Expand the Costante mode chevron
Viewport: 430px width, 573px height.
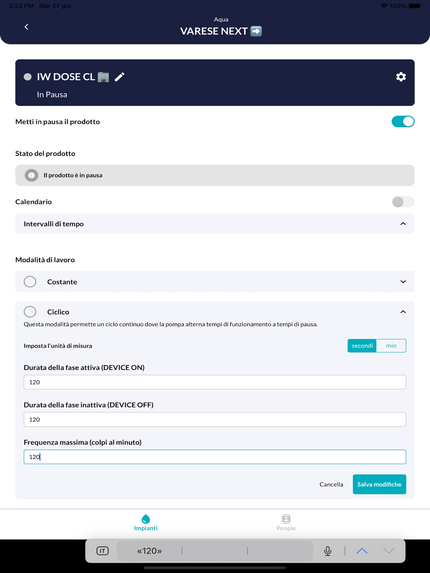click(x=403, y=282)
